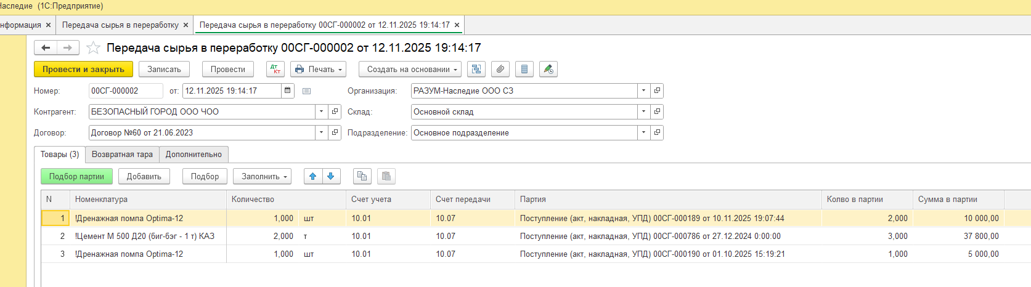Expand the Организация dropdown list

643,91
